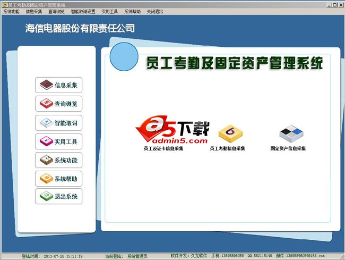
Task: Click the QQ number 582115148
Action: pos(263,256)
